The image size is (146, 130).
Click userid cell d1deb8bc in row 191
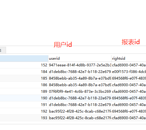(80, 105)
